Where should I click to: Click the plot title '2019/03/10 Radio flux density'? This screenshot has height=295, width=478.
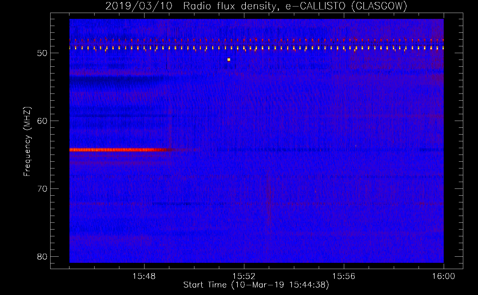(256, 6)
